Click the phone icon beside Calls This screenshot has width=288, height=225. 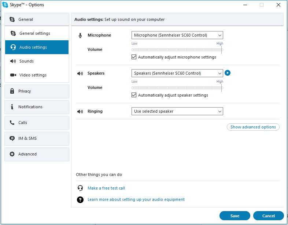point(12,123)
